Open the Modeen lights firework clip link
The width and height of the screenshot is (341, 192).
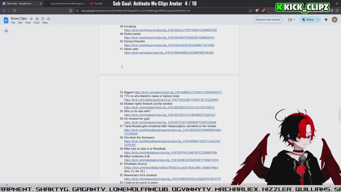click(x=169, y=107)
